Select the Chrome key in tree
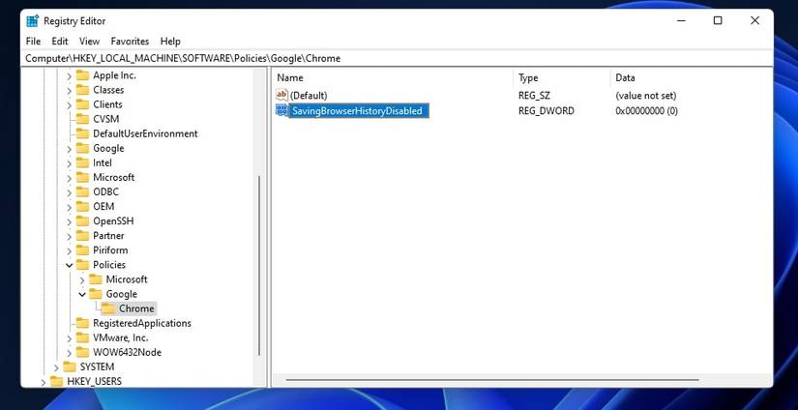798x410 pixels. point(136,308)
